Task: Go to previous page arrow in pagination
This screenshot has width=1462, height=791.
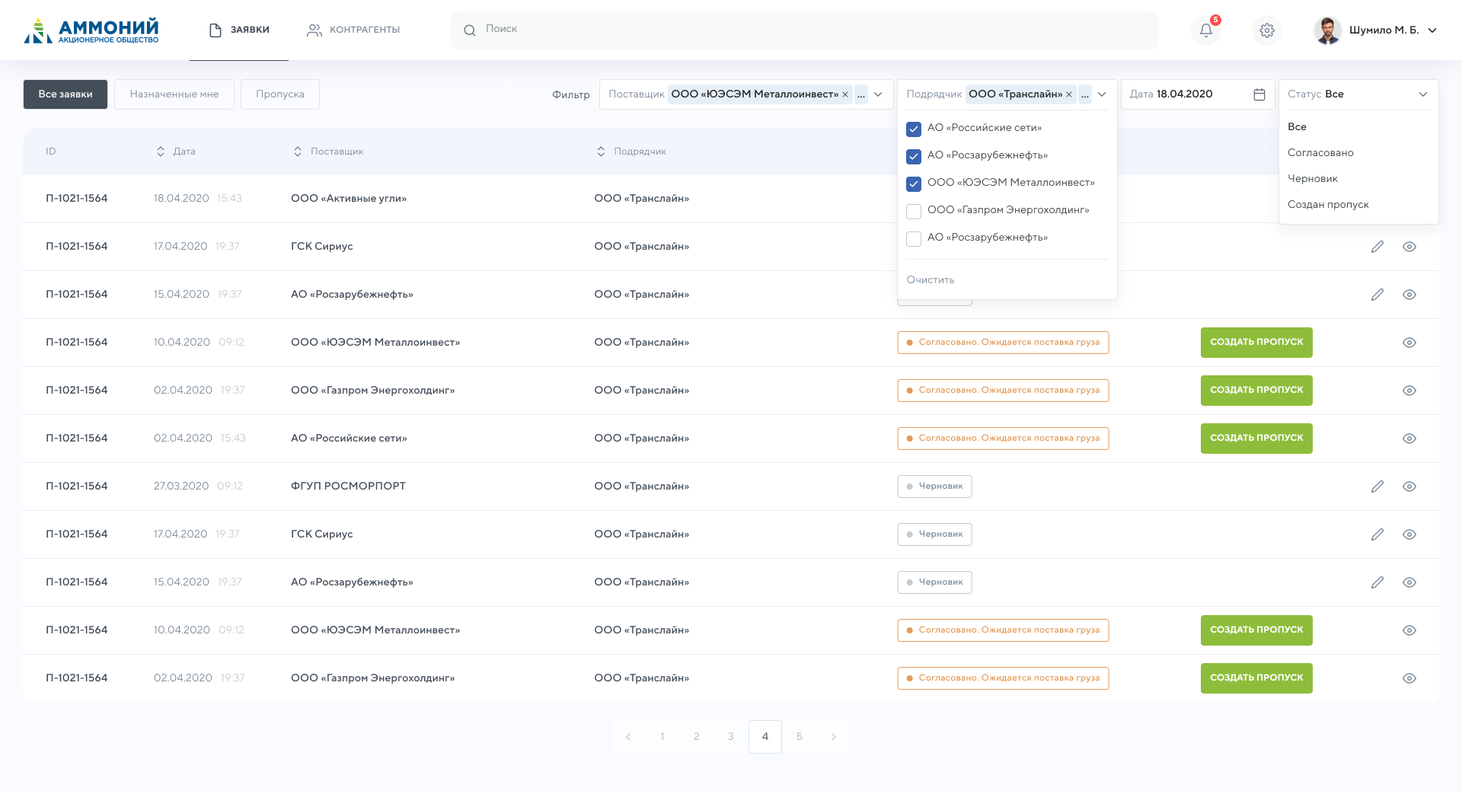Action: tap(628, 737)
